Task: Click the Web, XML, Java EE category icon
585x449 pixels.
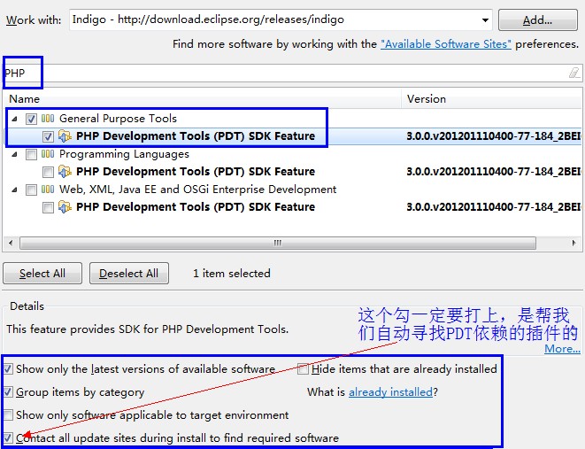Action: [48, 190]
